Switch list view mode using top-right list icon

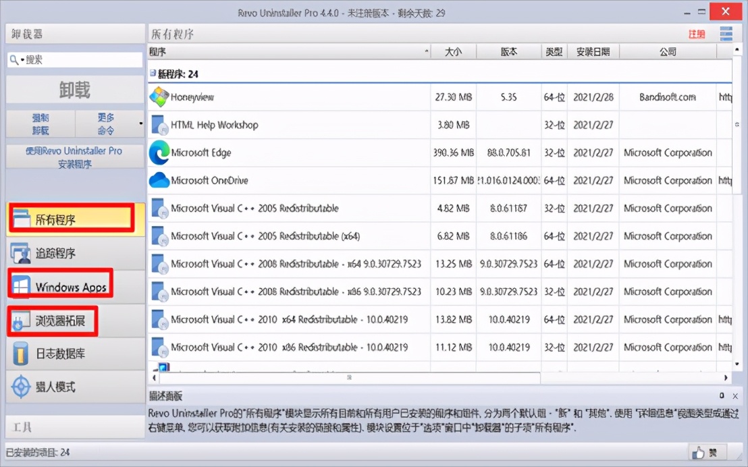click(x=726, y=33)
